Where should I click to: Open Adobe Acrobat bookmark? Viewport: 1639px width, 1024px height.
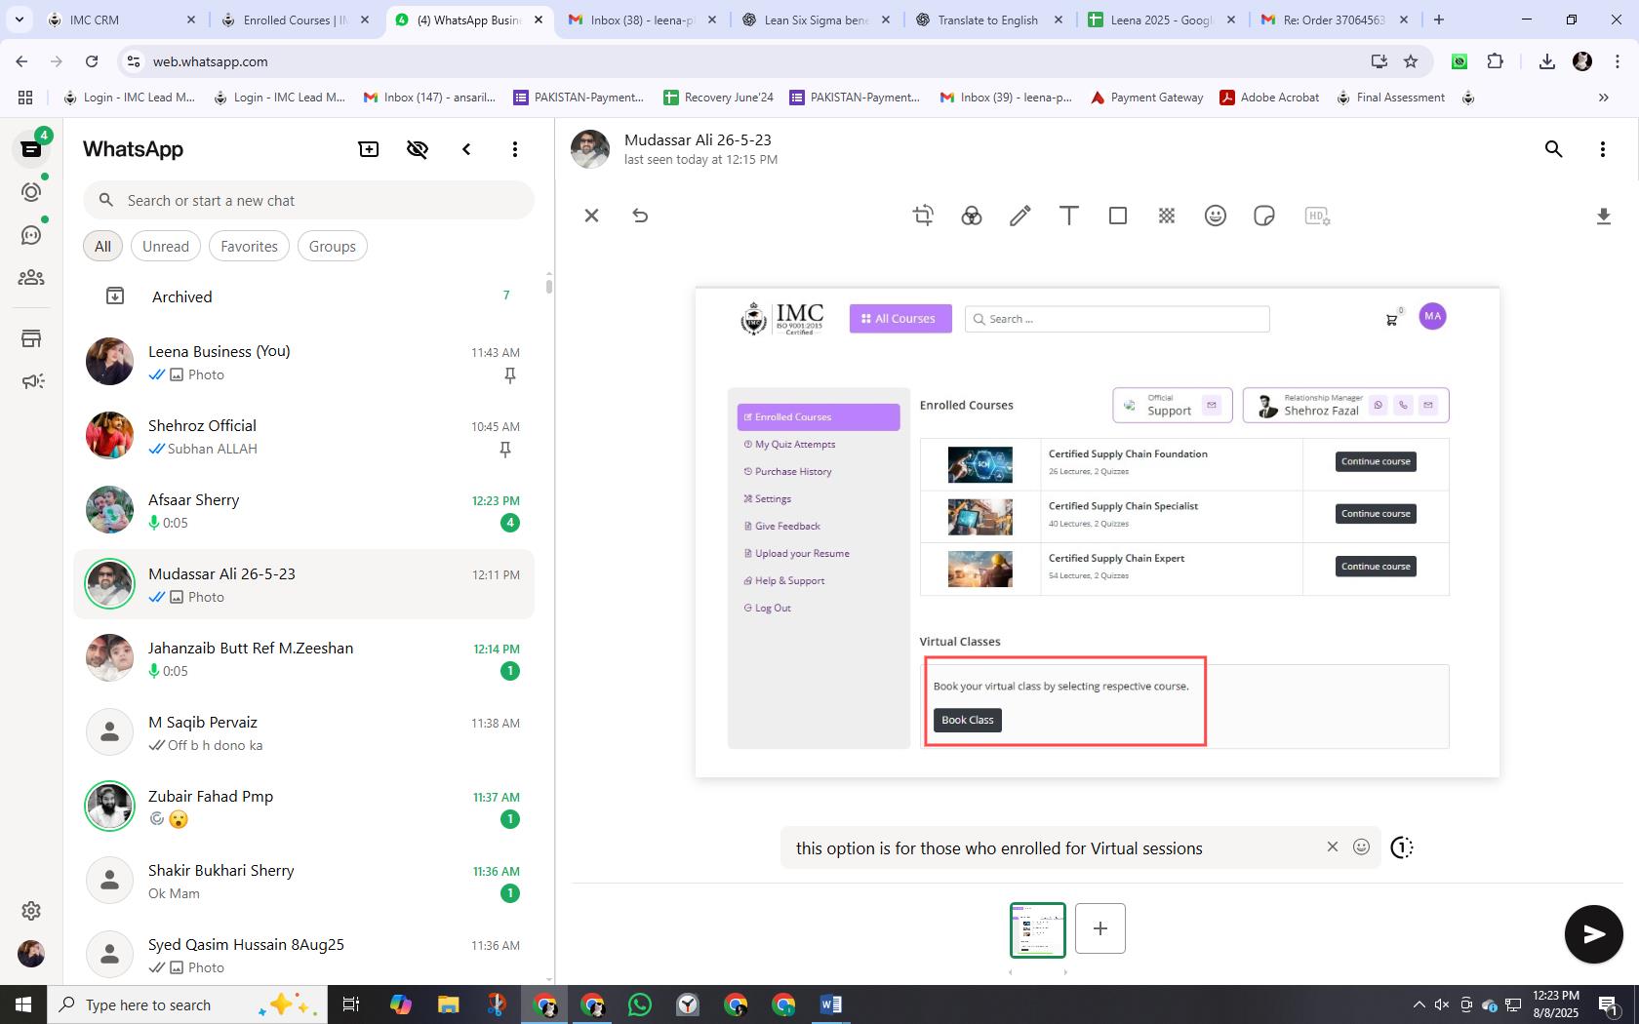click(x=1269, y=98)
